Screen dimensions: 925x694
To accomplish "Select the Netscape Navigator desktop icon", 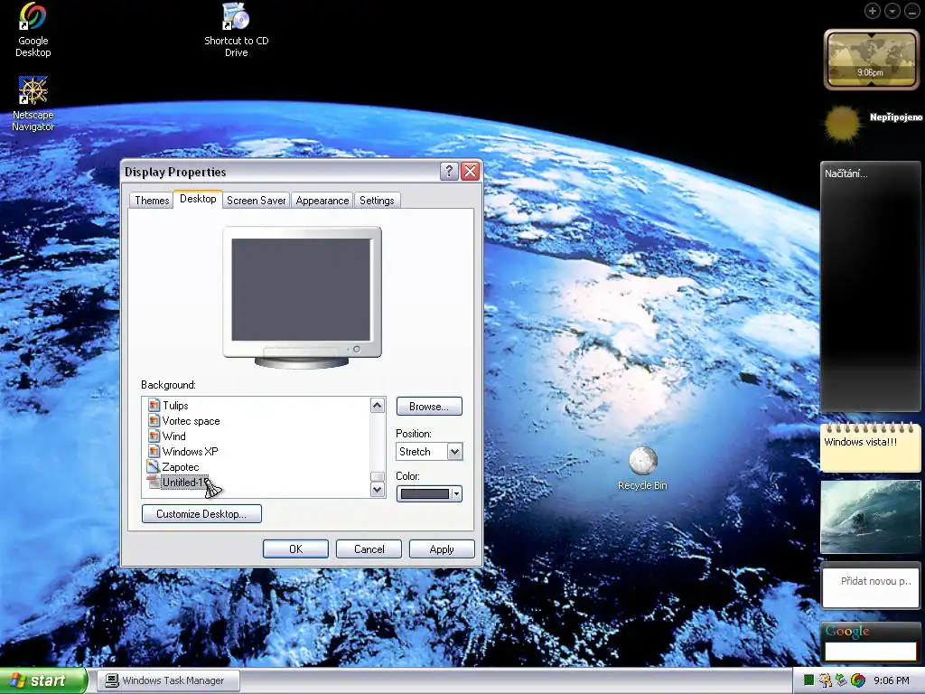I will (x=33, y=91).
